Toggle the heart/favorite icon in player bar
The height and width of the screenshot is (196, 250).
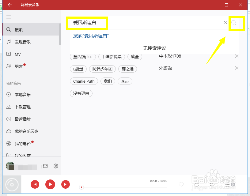(x=181, y=184)
